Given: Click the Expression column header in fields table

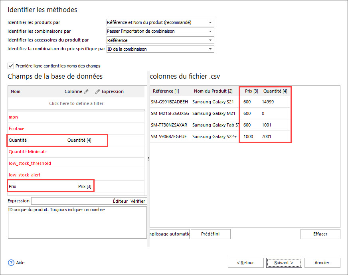Looking at the screenshot, I should click(x=113, y=91).
